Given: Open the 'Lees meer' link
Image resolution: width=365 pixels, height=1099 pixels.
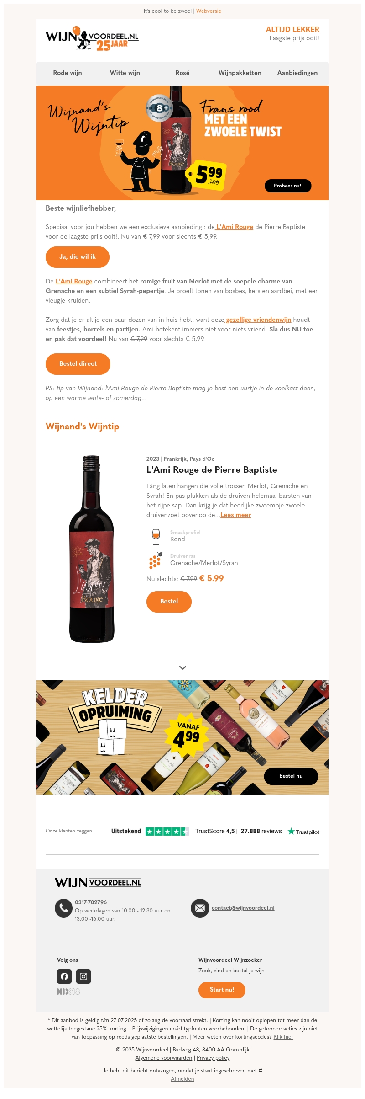Looking at the screenshot, I should click(x=235, y=515).
